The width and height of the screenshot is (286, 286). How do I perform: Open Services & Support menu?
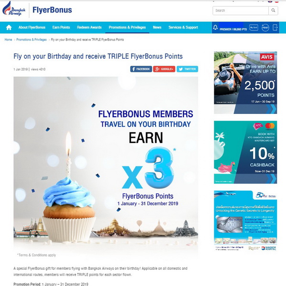[183, 27]
